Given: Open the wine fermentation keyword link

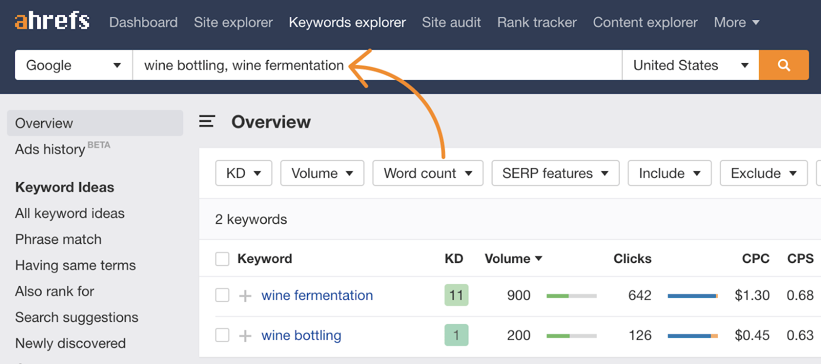Looking at the screenshot, I should 317,295.
